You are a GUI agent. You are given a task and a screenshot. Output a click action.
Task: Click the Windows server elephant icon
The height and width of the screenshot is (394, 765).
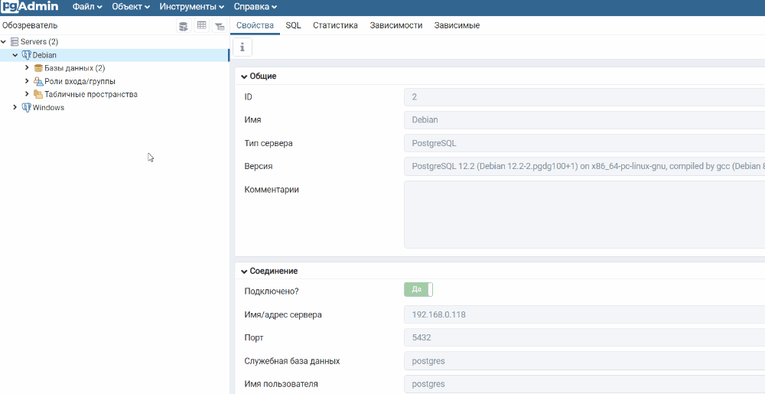click(x=27, y=108)
